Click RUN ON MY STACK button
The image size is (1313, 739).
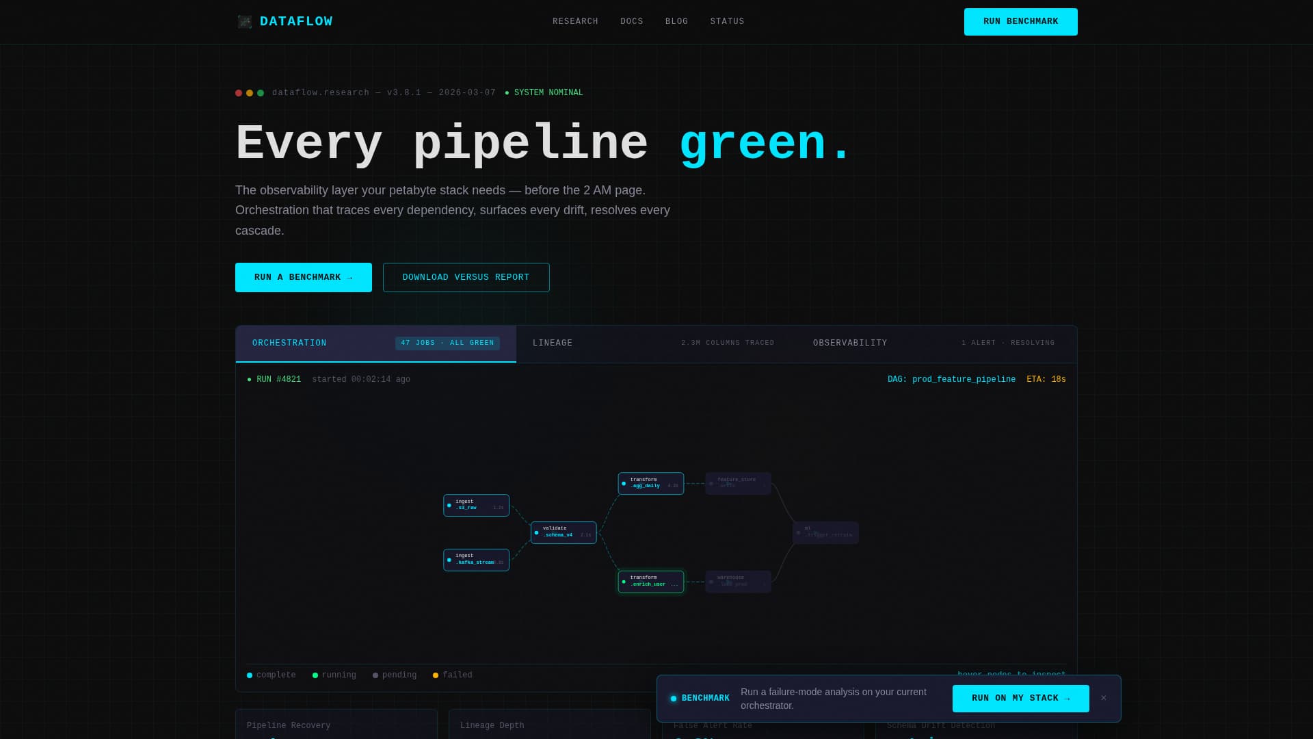click(1020, 699)
